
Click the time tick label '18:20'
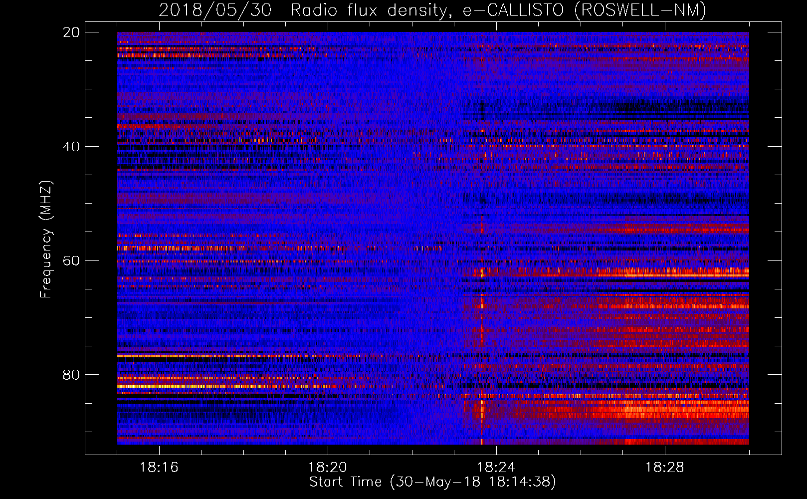(328, 468)
